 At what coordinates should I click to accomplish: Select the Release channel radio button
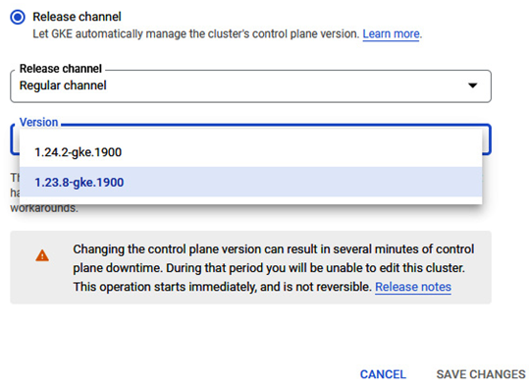(18, 17)
